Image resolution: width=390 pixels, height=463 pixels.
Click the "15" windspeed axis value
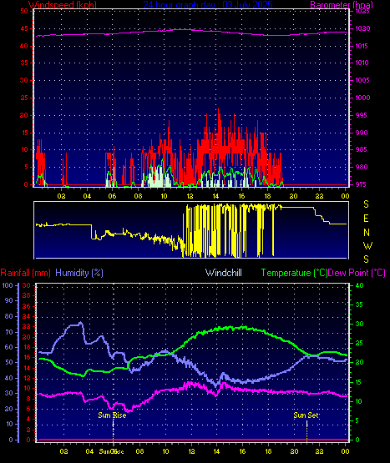click(x=24, y=133)
